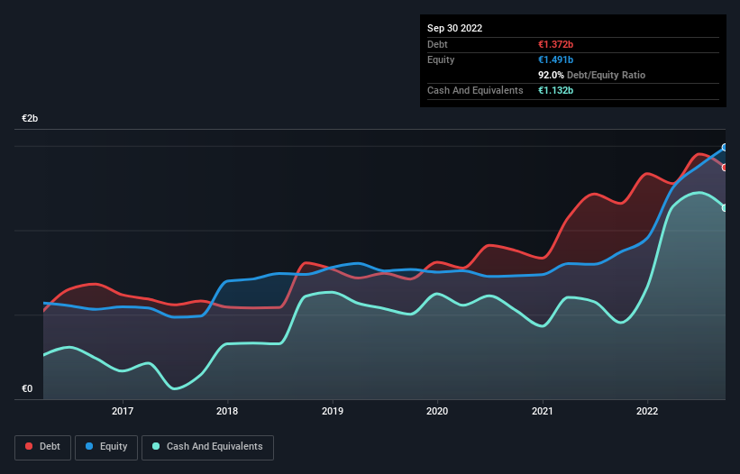The width and height of the screenshot is (740, 474).
Task: Click the €1.372b Debt value
Action: point(555,44)
